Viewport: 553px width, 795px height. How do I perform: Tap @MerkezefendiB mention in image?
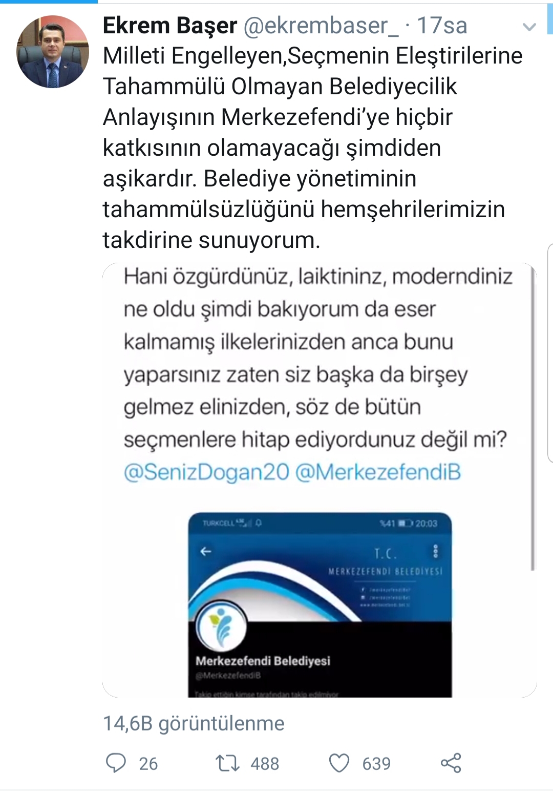[x=378, y=472]
